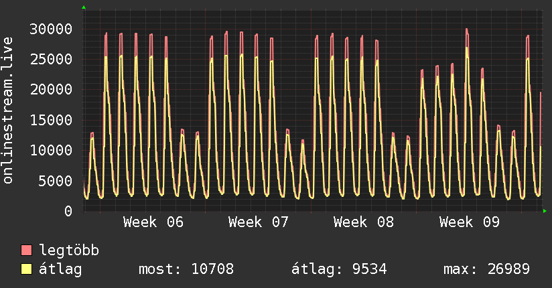
Task: Click the 'átlag' legend label beside yellow swatch
Action: pyautogui.click(x=60, y=269)
